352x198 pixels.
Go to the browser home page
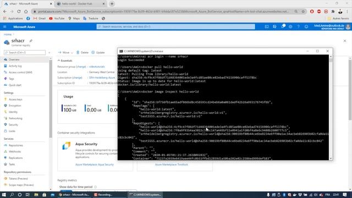(26, 12)
